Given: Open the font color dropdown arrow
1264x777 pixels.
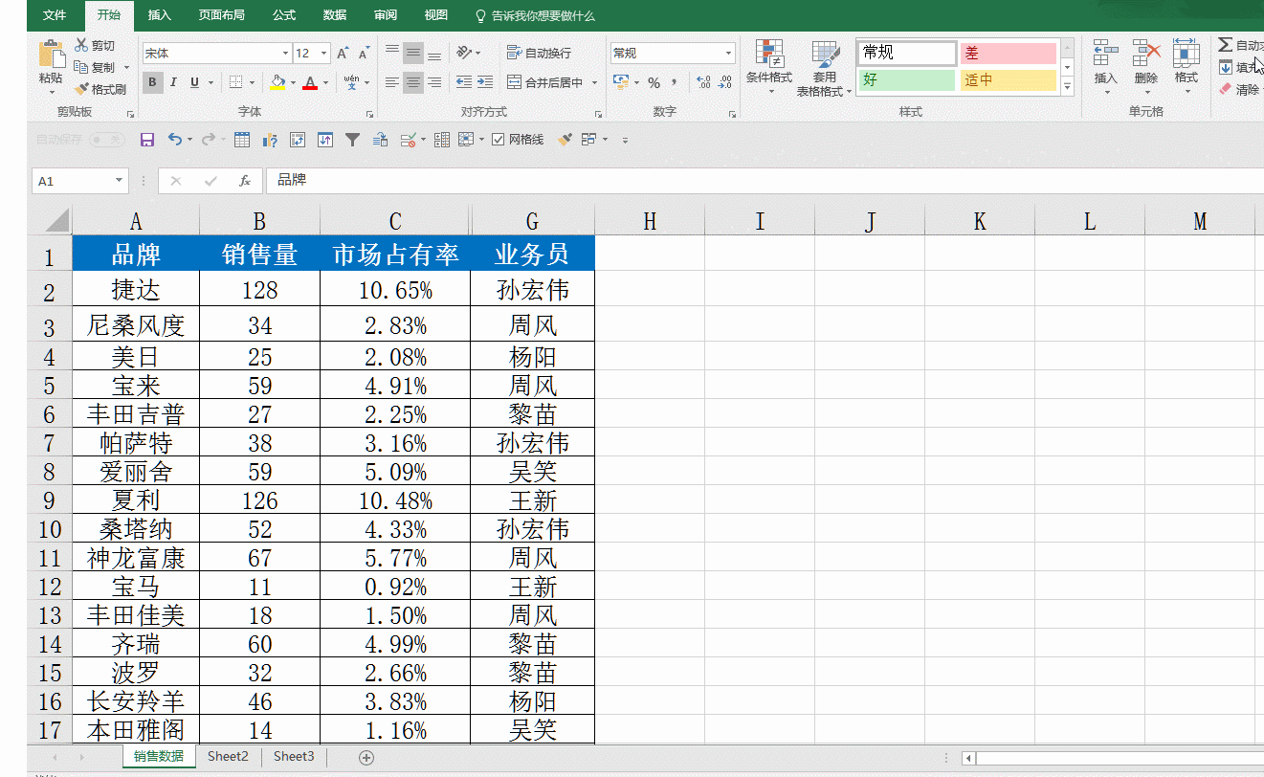Looking at the screenshot, I should [x=324, y=83].
